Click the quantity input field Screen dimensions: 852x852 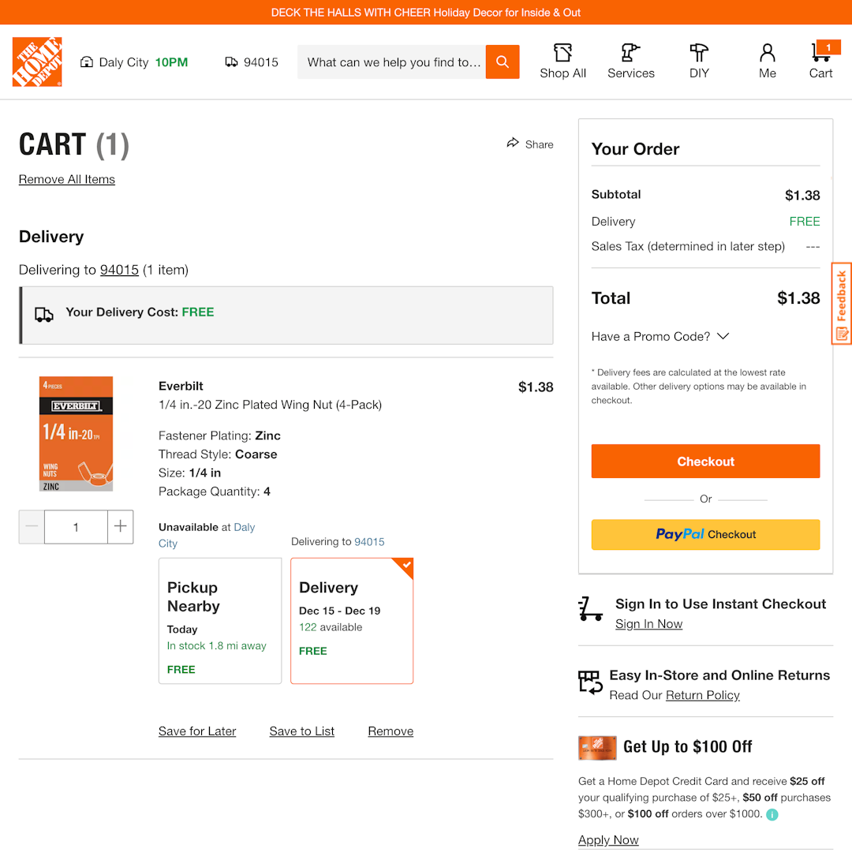click(76, 527)
